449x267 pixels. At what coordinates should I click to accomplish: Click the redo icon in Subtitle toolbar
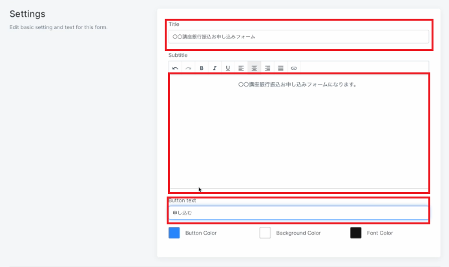pyautogui.click(x=189, y=68)
